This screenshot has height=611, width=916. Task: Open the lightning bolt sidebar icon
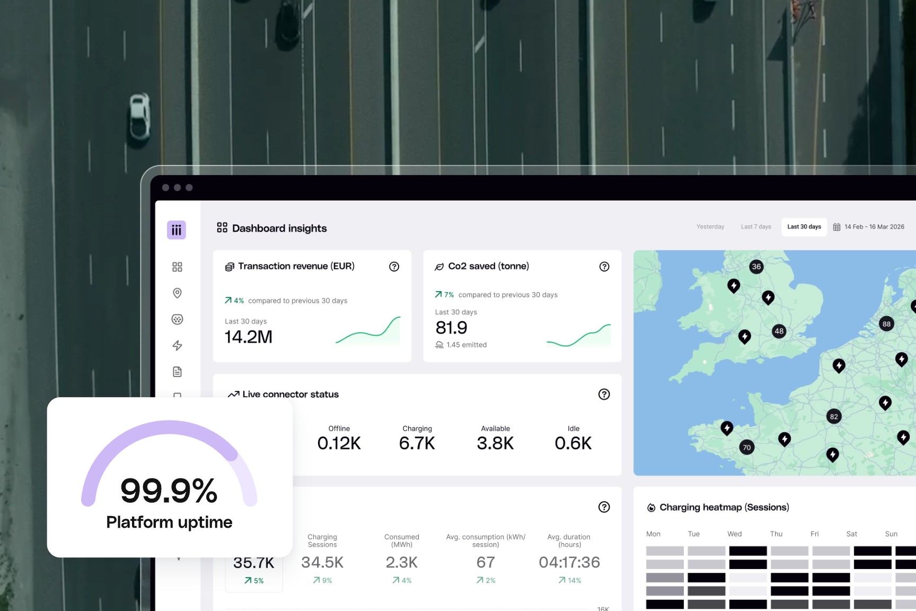177,345
